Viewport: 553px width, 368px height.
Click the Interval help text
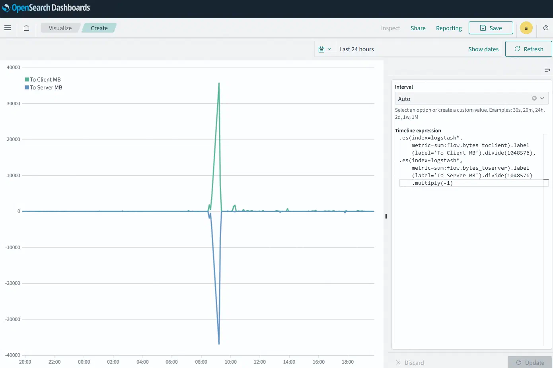470,114
